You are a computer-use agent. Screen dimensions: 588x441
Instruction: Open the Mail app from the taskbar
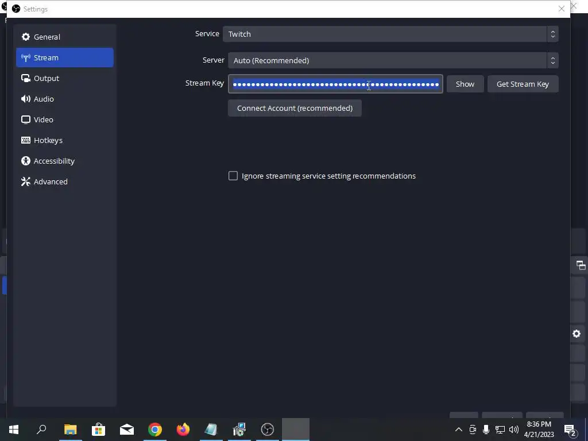(x=127, y=430)
